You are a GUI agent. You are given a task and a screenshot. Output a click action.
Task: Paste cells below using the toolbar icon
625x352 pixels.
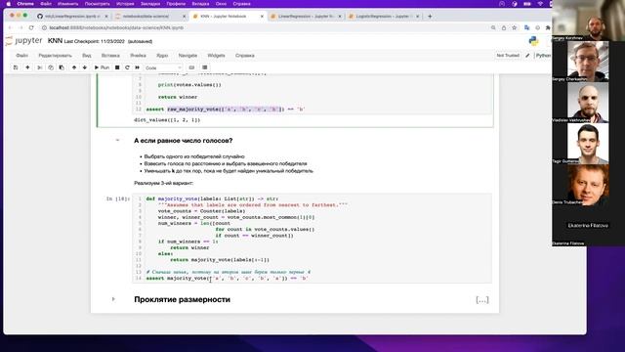pos(62,67)
